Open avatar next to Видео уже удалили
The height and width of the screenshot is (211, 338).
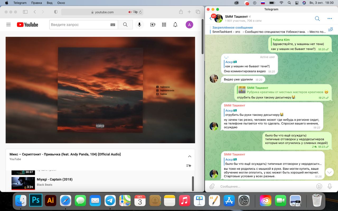pyautogui.click(x=214, y=78)
